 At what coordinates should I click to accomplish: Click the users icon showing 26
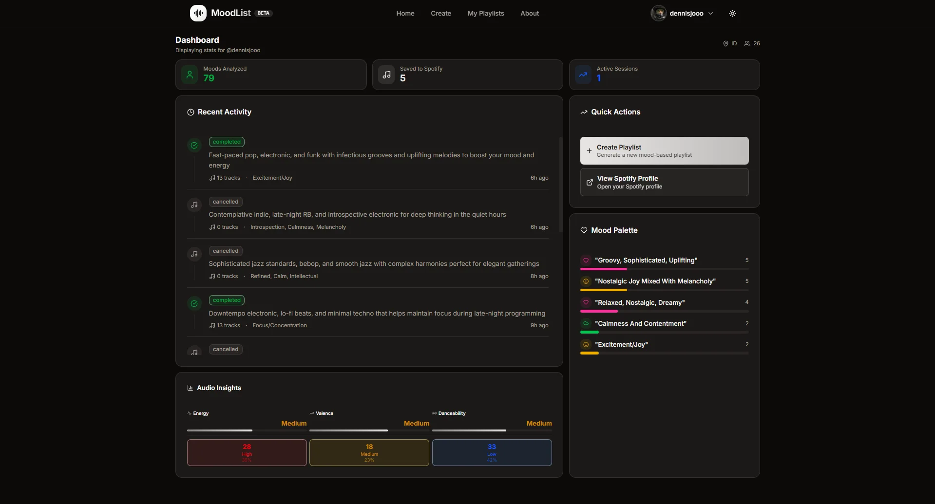[x=747, y=43]
